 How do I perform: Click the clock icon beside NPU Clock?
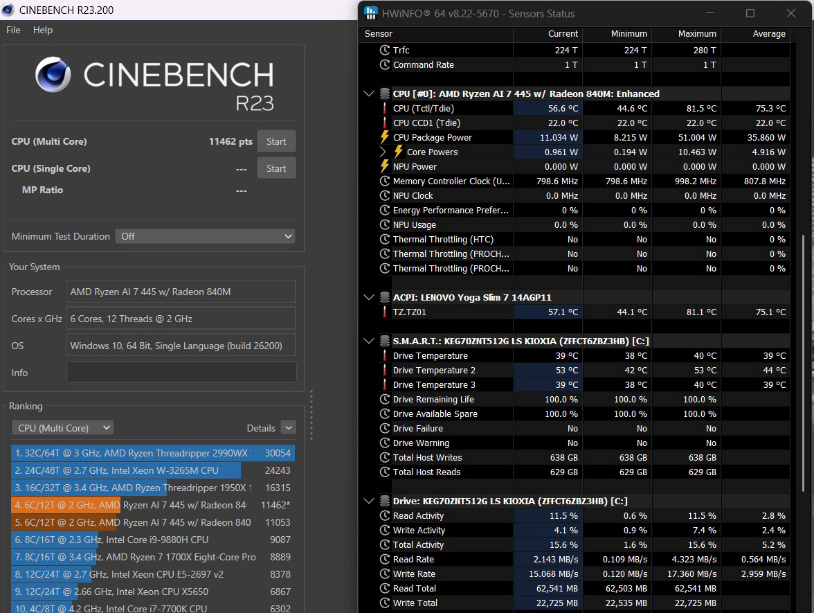385,195
